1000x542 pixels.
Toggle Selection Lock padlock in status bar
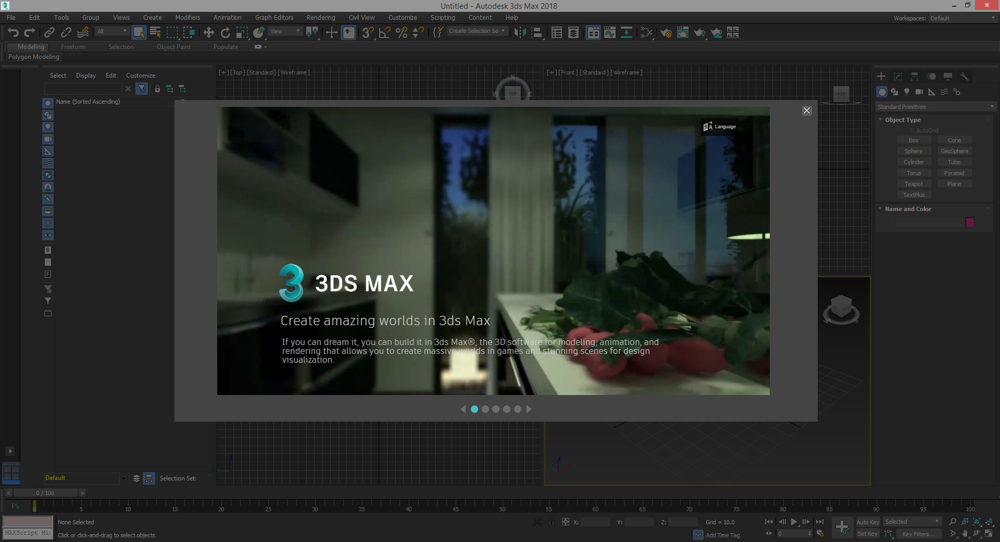point(552,522)
